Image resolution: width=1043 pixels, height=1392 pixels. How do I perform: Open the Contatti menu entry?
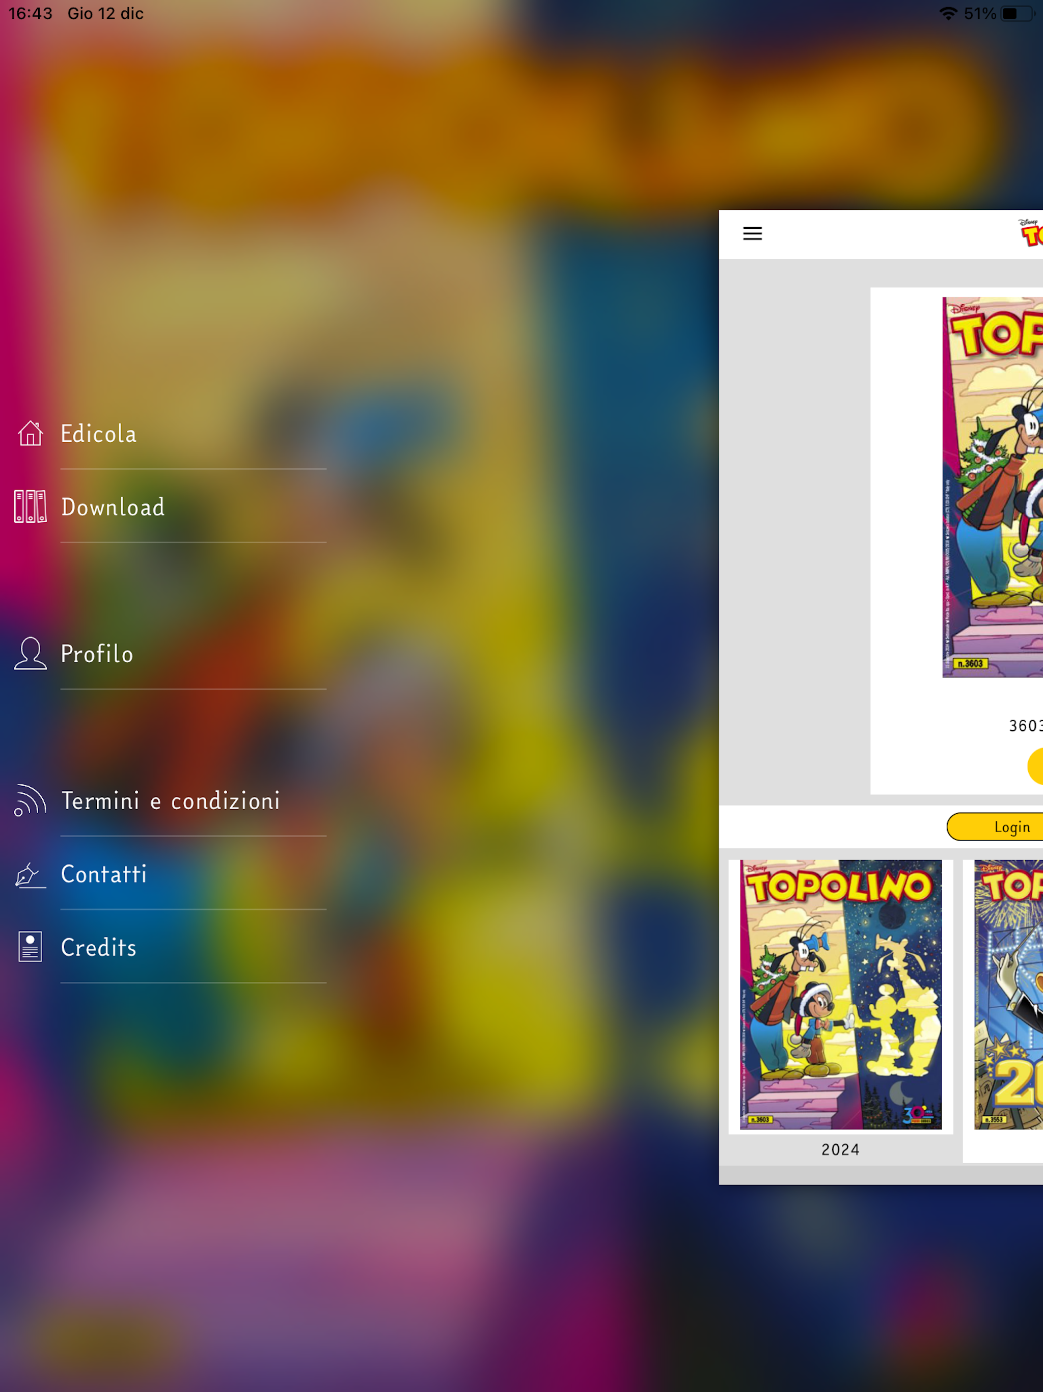104,874
